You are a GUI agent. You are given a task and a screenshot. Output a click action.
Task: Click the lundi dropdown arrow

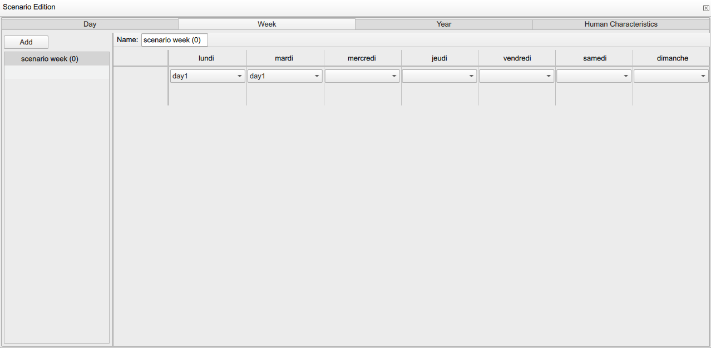239,75
